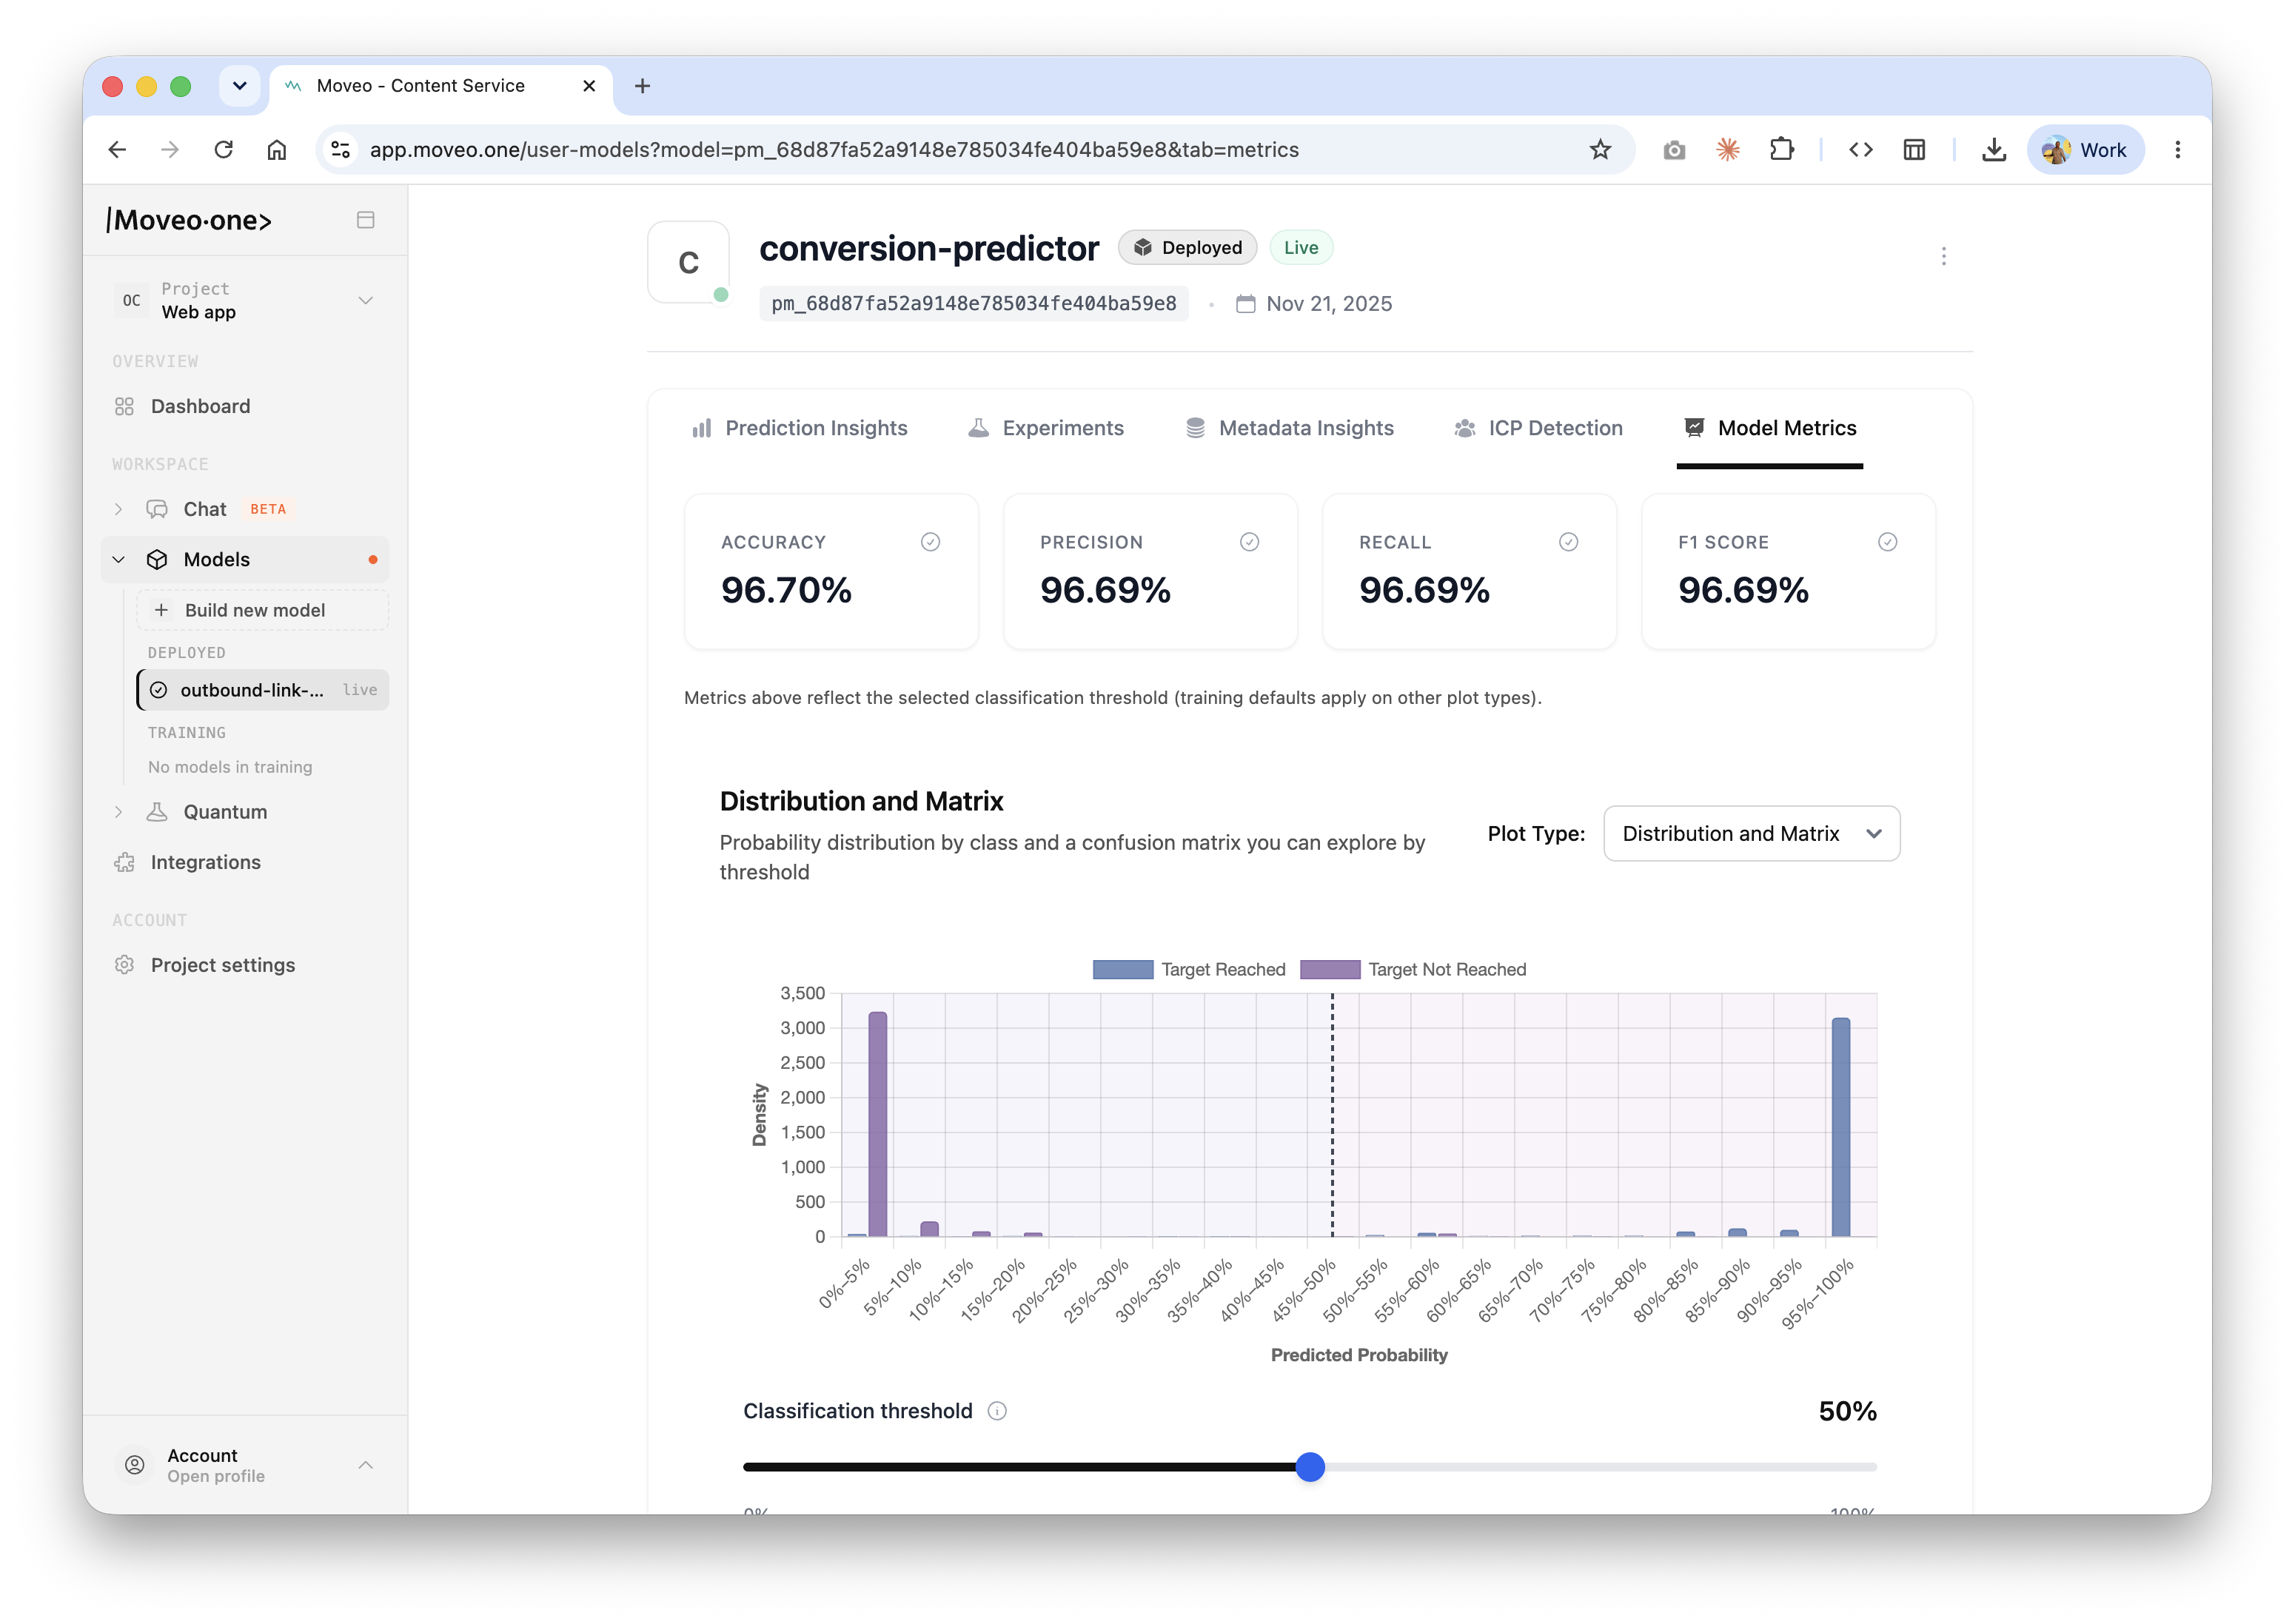The height and width of the screenshot is (1624, 2295).
Task: Expand the Account profile chevron
Action: tap(366, 1465)
